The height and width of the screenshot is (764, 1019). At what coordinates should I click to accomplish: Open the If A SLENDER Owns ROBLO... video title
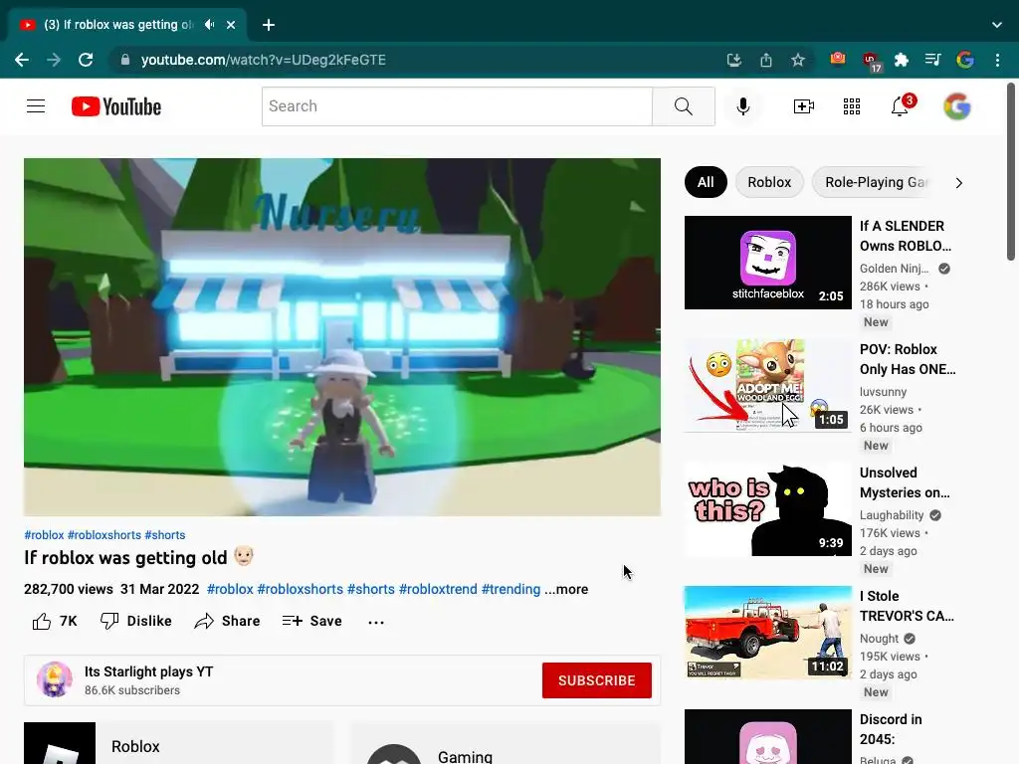click(x=906, y=236)
